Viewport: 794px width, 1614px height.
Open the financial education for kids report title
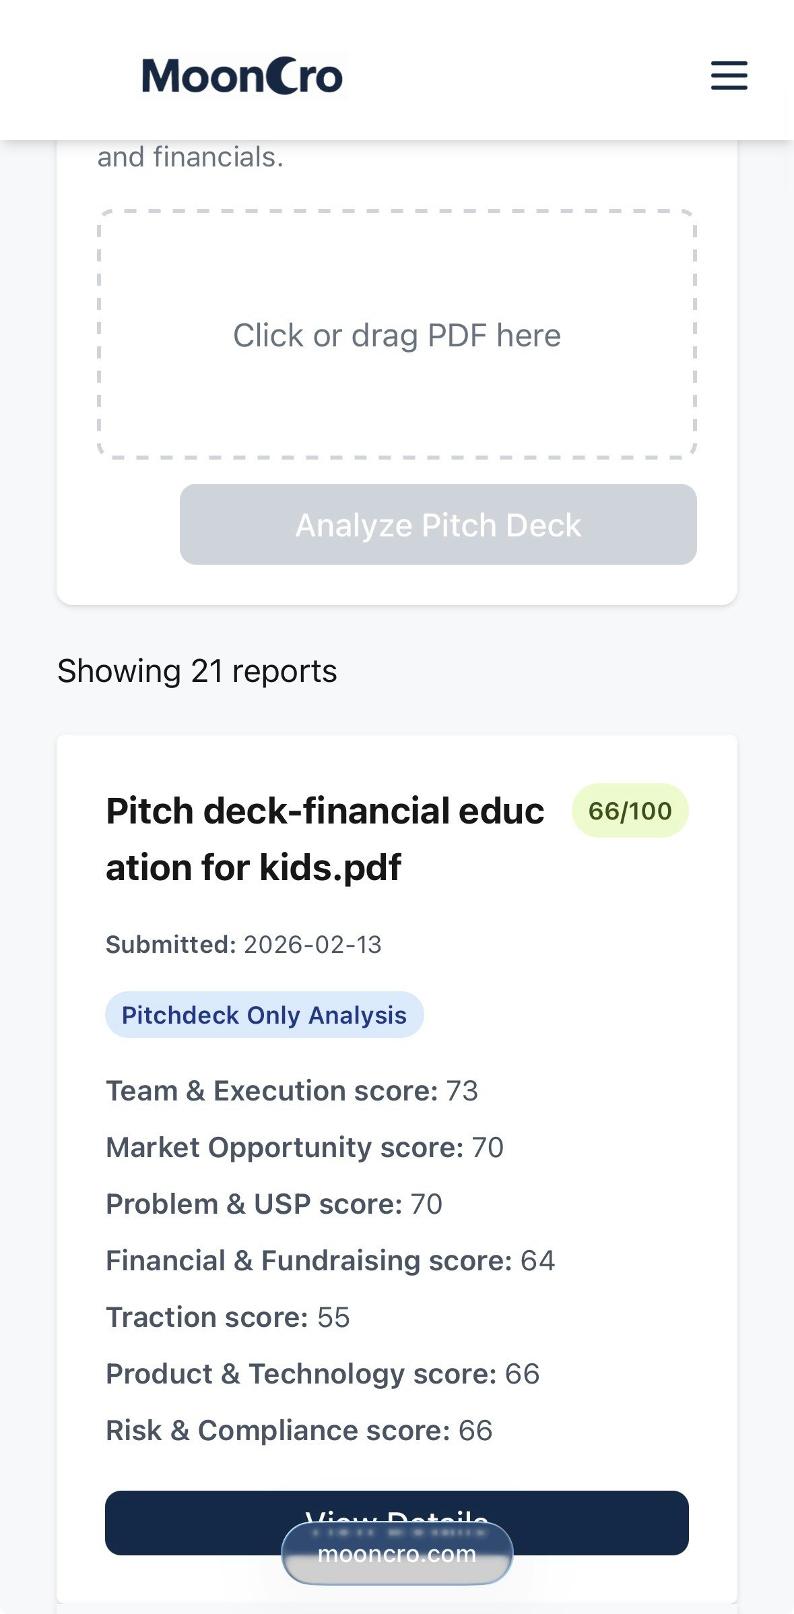coord(325,838)
